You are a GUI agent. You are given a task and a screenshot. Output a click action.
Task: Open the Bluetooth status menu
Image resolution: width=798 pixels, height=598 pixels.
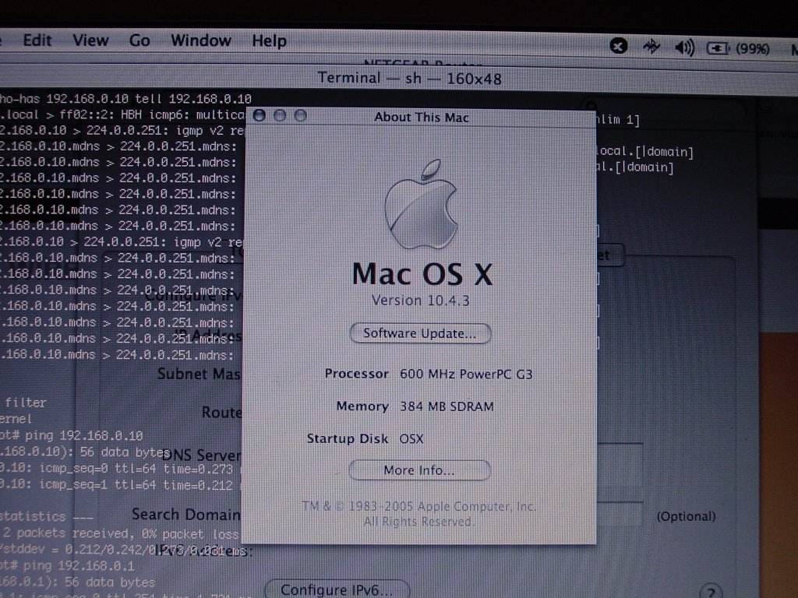pos(651,47)
